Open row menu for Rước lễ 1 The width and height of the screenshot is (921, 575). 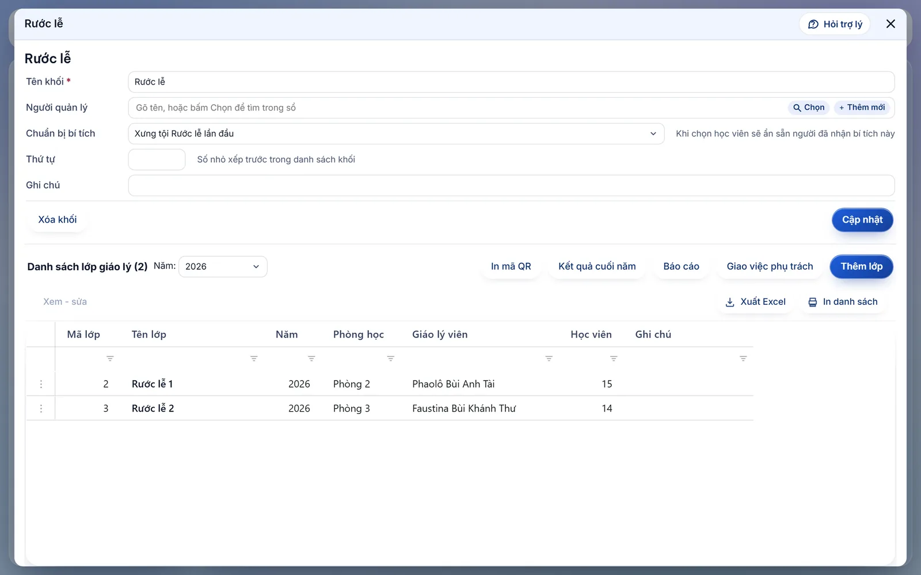(41, 384)
